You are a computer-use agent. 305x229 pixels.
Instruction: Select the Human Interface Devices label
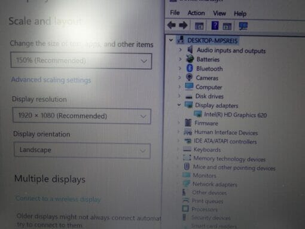pyautogui.click(x=226, y=132)
